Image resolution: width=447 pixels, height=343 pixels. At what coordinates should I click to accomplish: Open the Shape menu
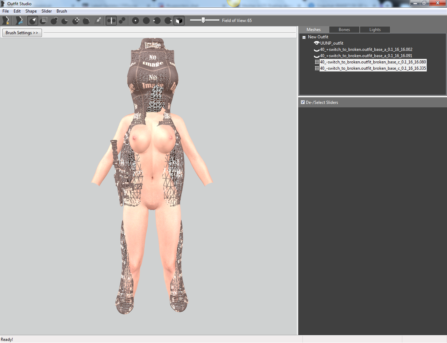tap(31, 11)
